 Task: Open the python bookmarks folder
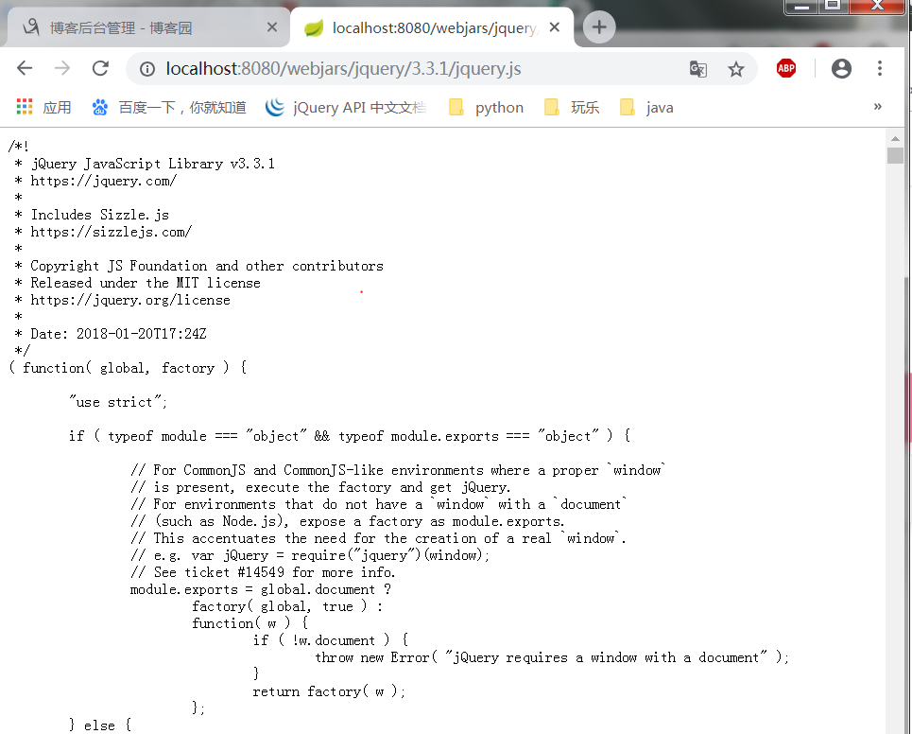pyautogui.click(x=487, y=107)
